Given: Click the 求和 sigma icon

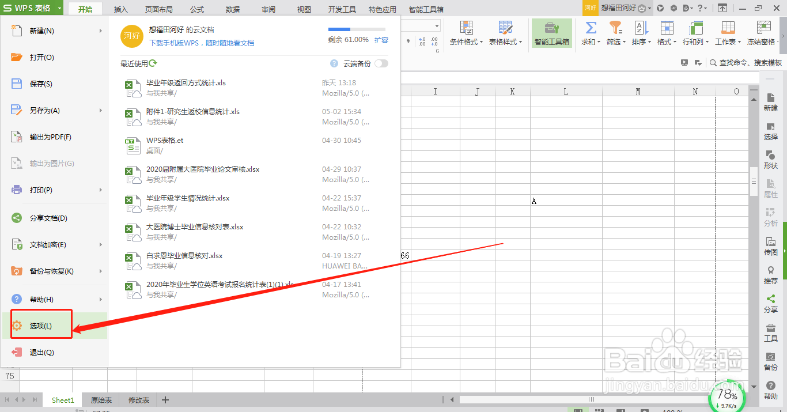Looking at the screenshot, I should tap(591, 28).
